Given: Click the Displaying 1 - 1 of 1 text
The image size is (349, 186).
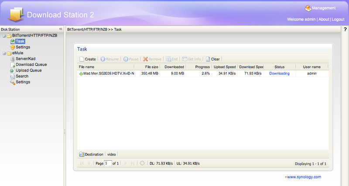Looking at the screenshot, I should click(x=311, y=164).
